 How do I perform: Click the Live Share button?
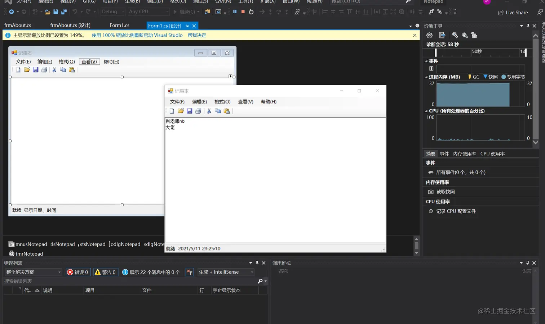click(513, 13)
